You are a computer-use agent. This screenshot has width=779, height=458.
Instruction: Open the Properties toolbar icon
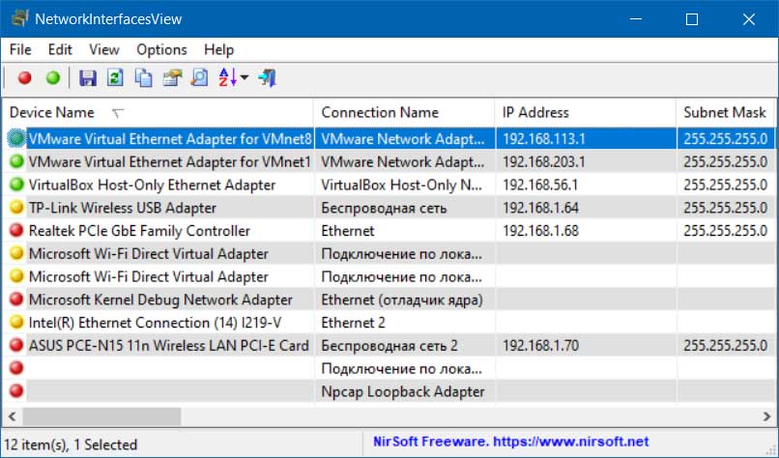172,78
